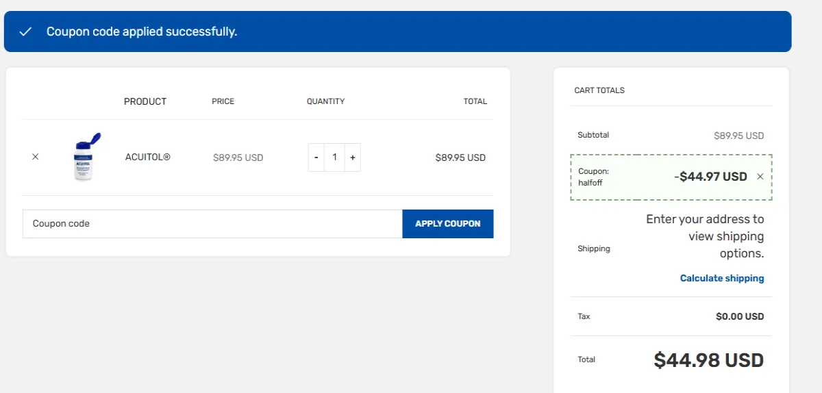Viewport: 822px width, 393px height.
Task: Select the 'Coupon: halfoff' label
Action: click(594, 177)
